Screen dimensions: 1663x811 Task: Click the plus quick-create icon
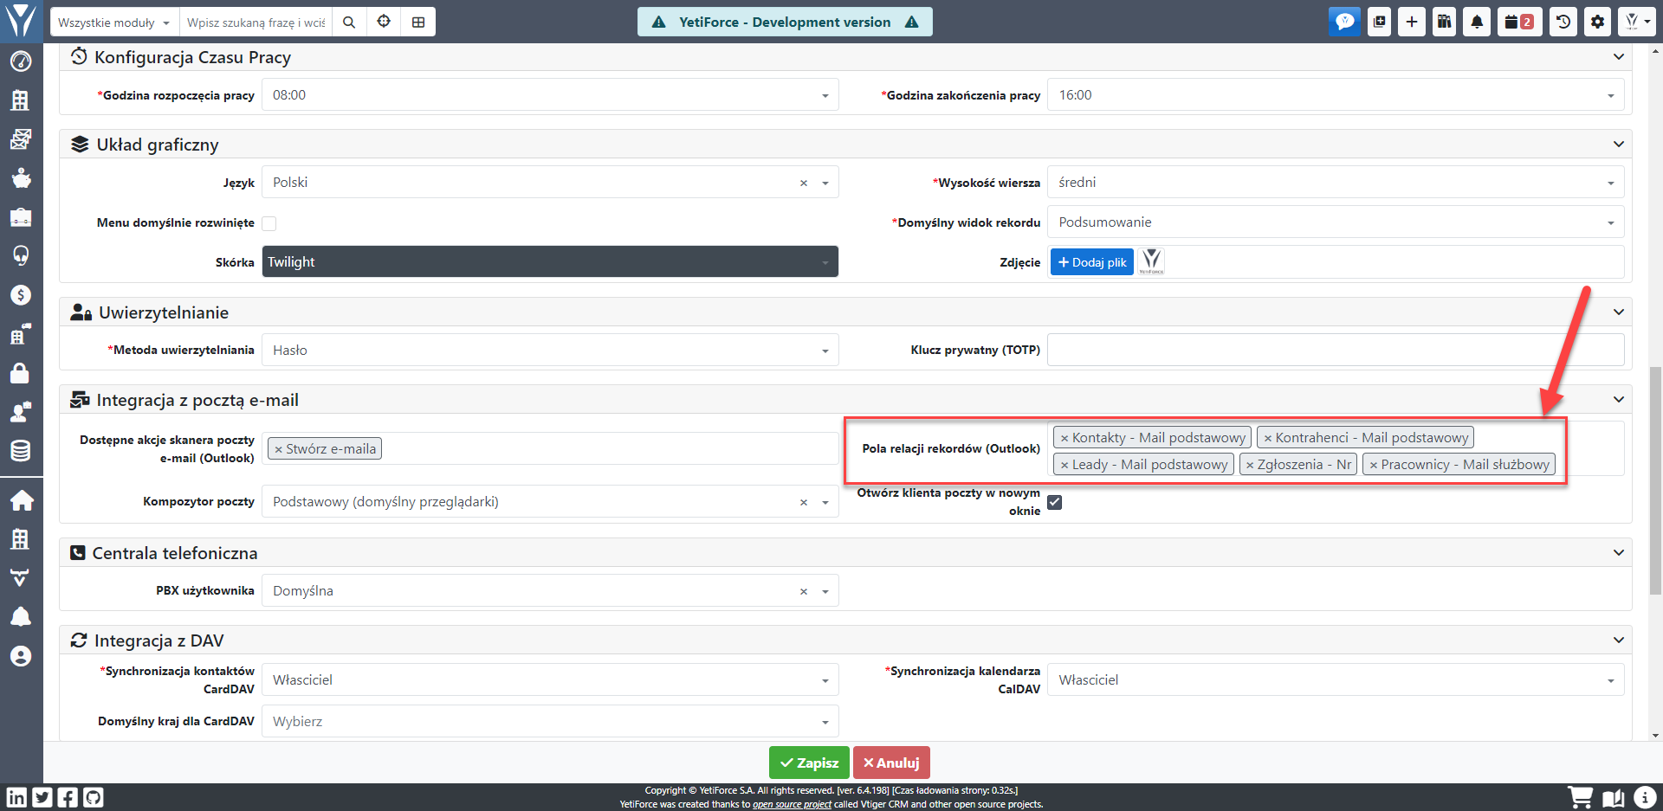click(1412, 22)
